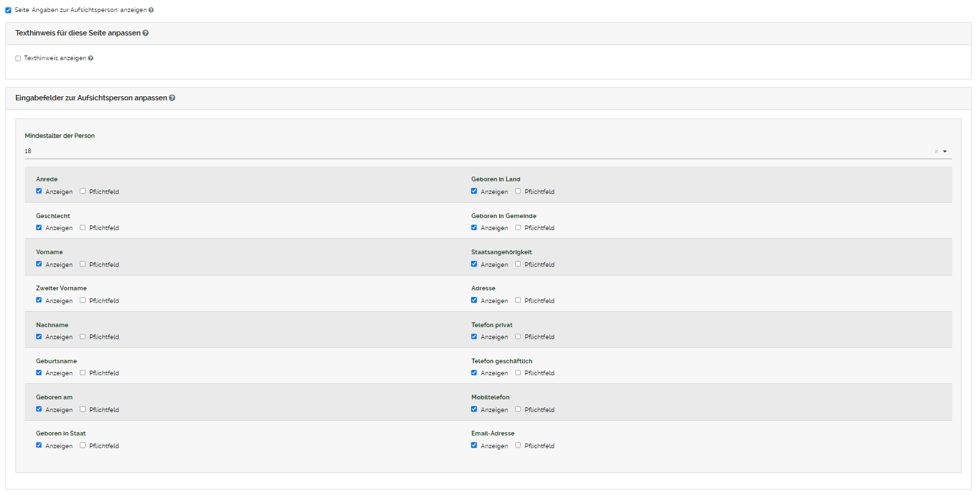Viewport: 977px width, 495px height.
Task: Mark Email-Adresse as Pflichtfeld
Action: tap(518, 446)
